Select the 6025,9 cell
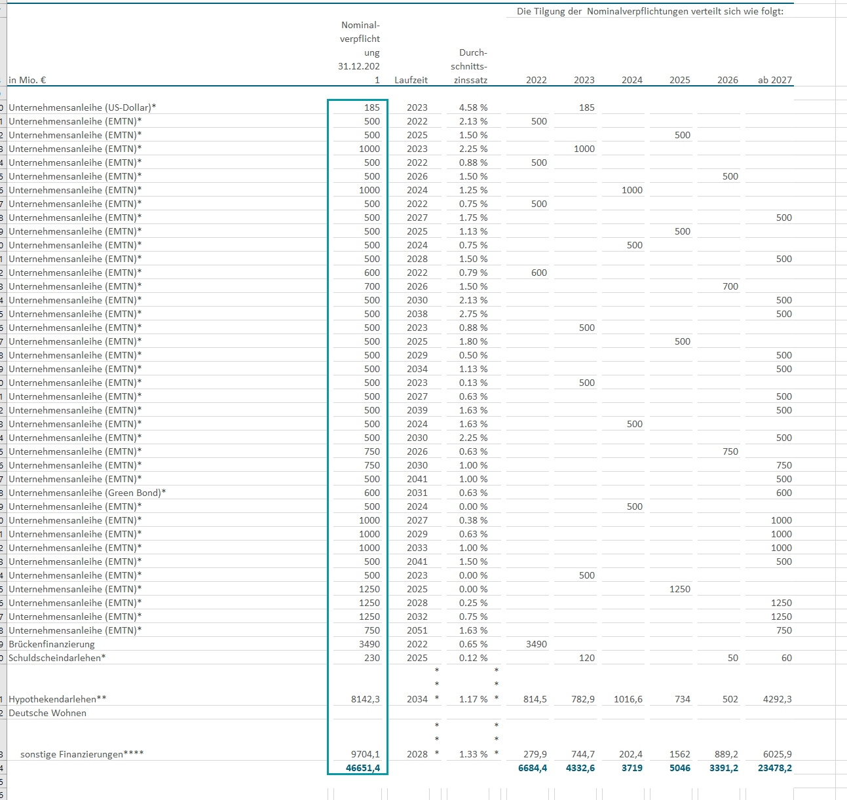847x800 pixels. pyautogui.click(x=778, y=754)
